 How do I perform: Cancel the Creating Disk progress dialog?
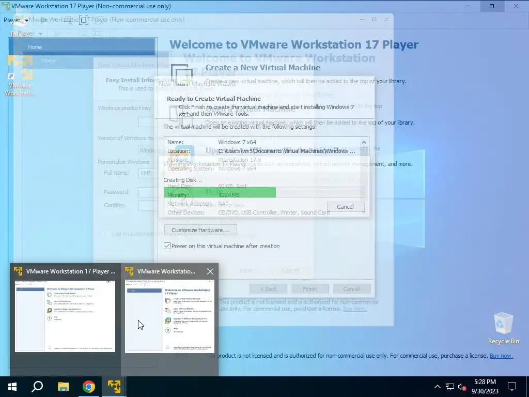click(345, 207)
